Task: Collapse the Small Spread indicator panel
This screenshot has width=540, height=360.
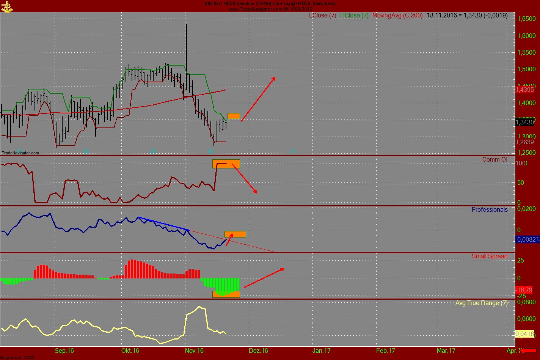Action: point(489,256)
